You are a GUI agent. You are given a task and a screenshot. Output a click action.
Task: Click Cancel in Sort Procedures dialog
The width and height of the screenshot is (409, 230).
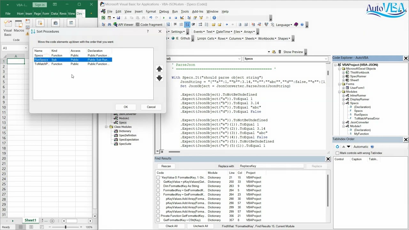[151, 107]
